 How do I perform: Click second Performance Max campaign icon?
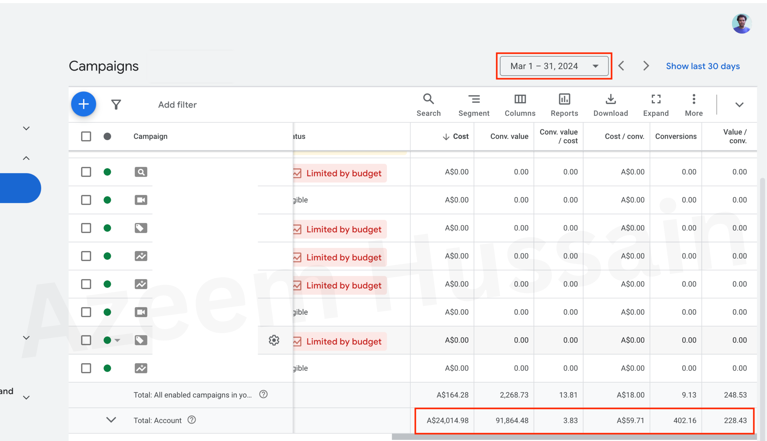tap(141, 284)
